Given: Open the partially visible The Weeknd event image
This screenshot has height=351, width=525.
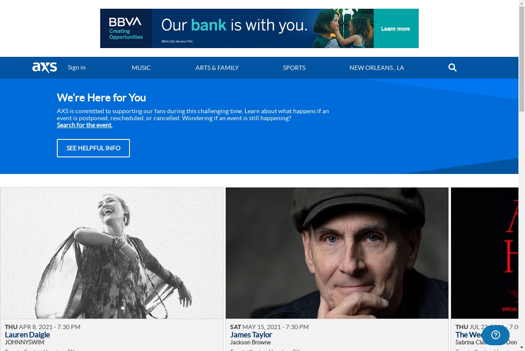Looking at the screenshot, I should point(485,253).
